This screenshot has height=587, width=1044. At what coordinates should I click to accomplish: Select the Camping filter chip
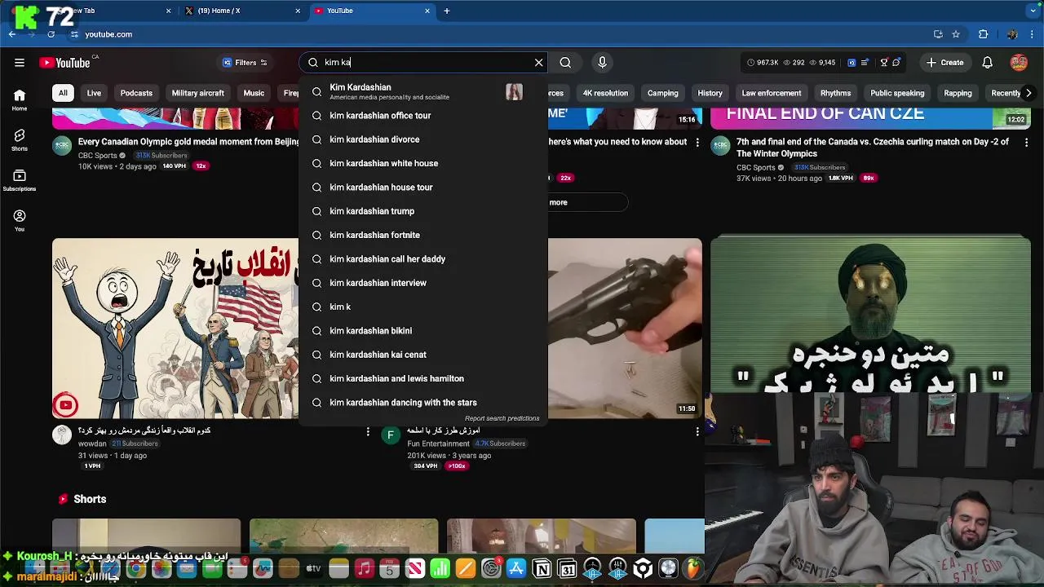click(662, 93)
